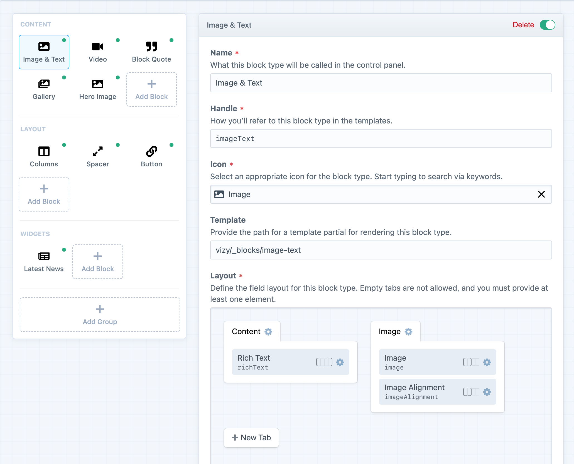The image size is (574, 464).
Task: Open Content tab settings gear
Action: pyautogui.click(x=268, y=332)
